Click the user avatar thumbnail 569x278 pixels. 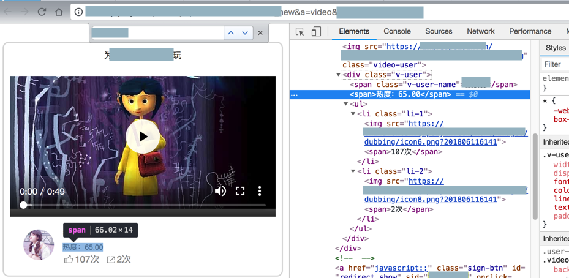(x=39, y=244)
